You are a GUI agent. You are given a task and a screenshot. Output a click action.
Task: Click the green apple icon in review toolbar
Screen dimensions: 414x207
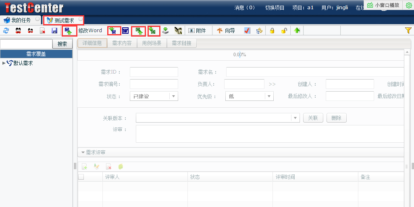(x=121, y=166)
